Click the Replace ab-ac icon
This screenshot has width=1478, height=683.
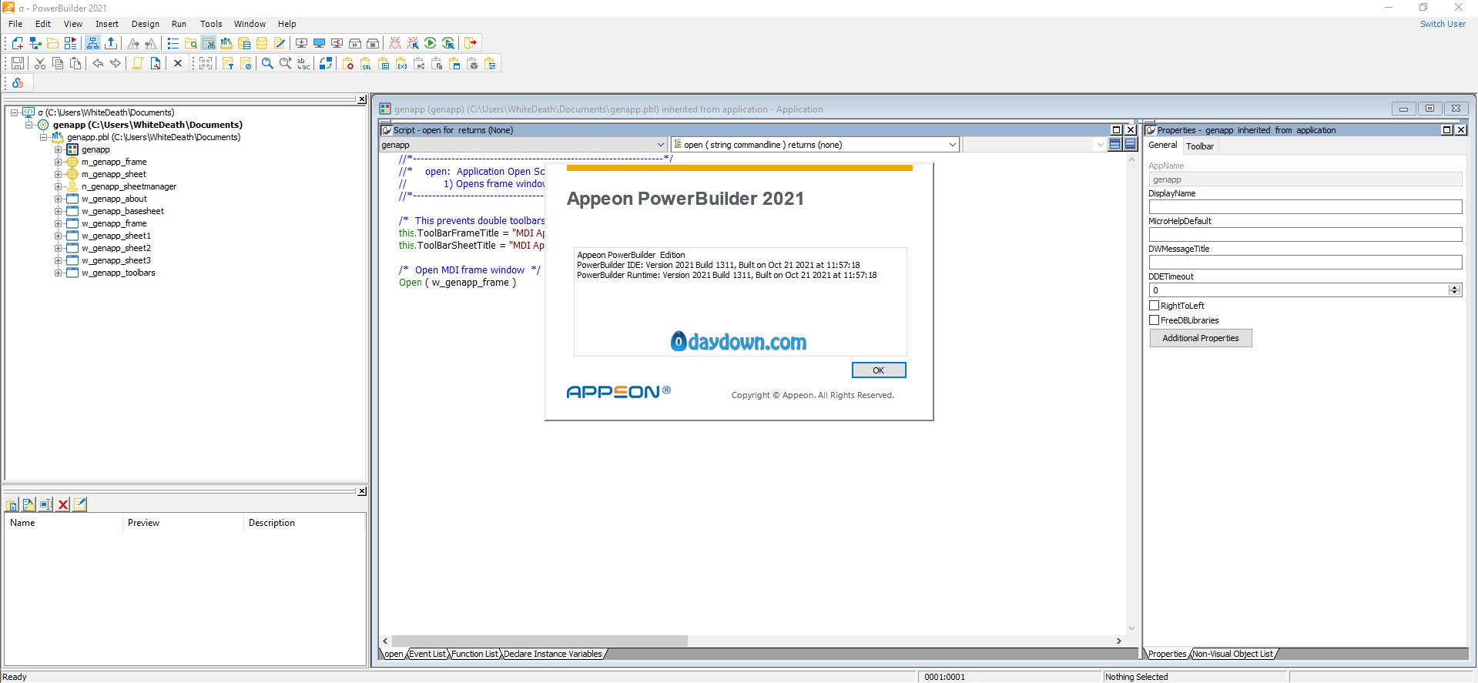pos(303,63)
